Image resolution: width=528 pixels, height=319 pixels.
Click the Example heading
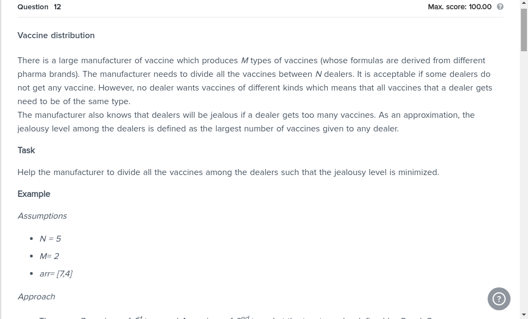tap(34, 194)
